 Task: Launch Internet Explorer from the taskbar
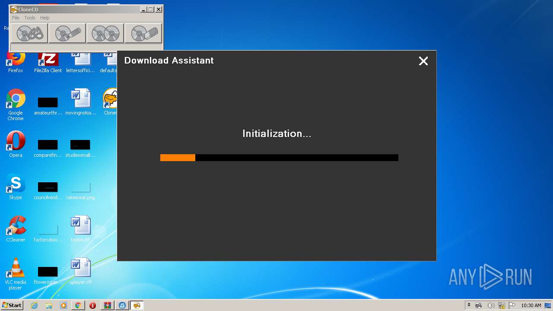[x=34, y=305]
